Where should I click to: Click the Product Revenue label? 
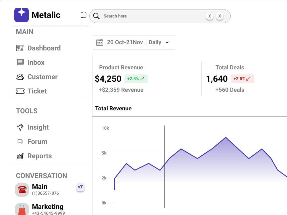pos(121,67)
